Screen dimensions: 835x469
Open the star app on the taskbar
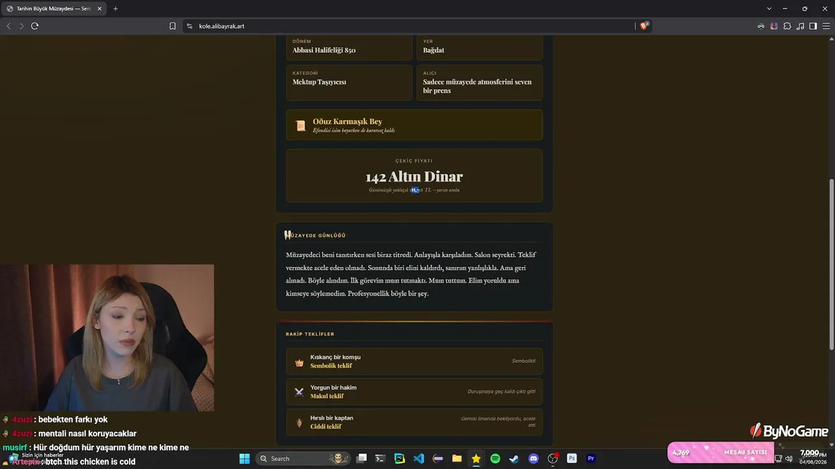[x=476, y=459]
